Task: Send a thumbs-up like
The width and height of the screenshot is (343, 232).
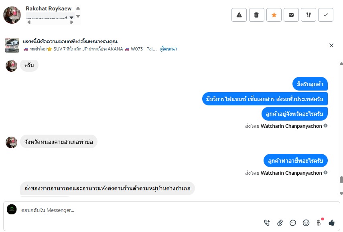Action: point(331,223)
